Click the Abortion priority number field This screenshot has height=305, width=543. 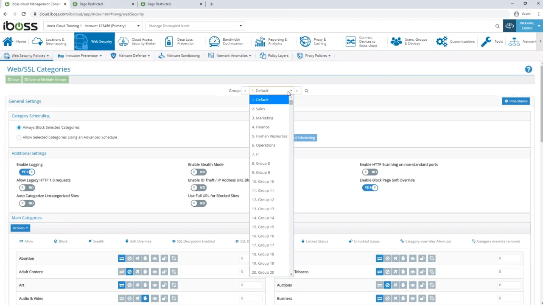[250, 258]
